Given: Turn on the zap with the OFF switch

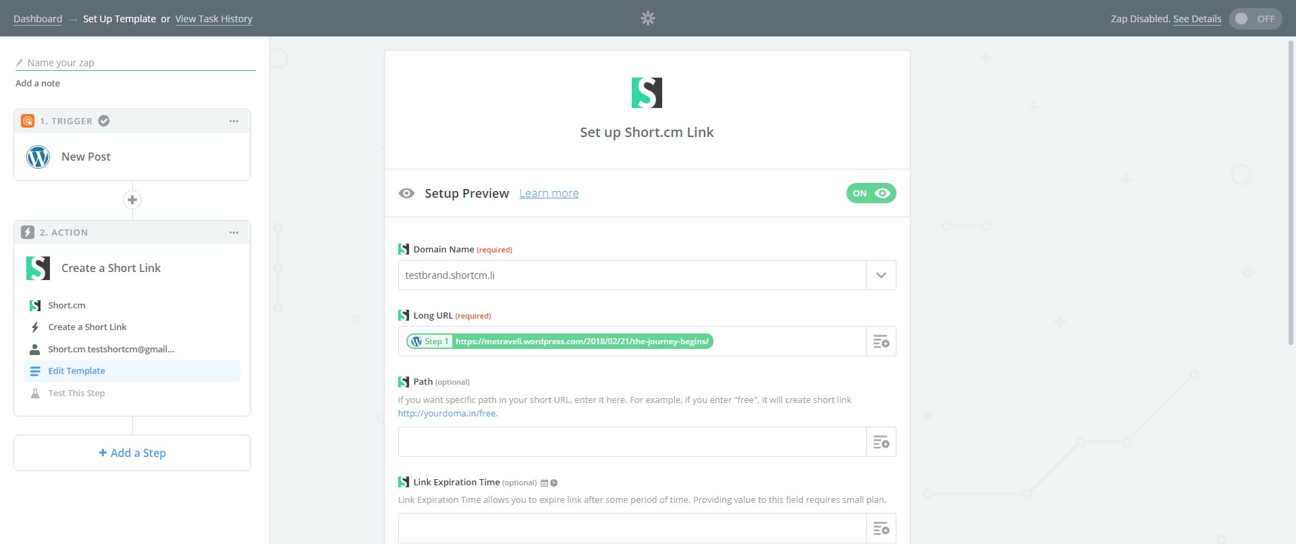Looking at the screenshot, I should click(1255, 19).
